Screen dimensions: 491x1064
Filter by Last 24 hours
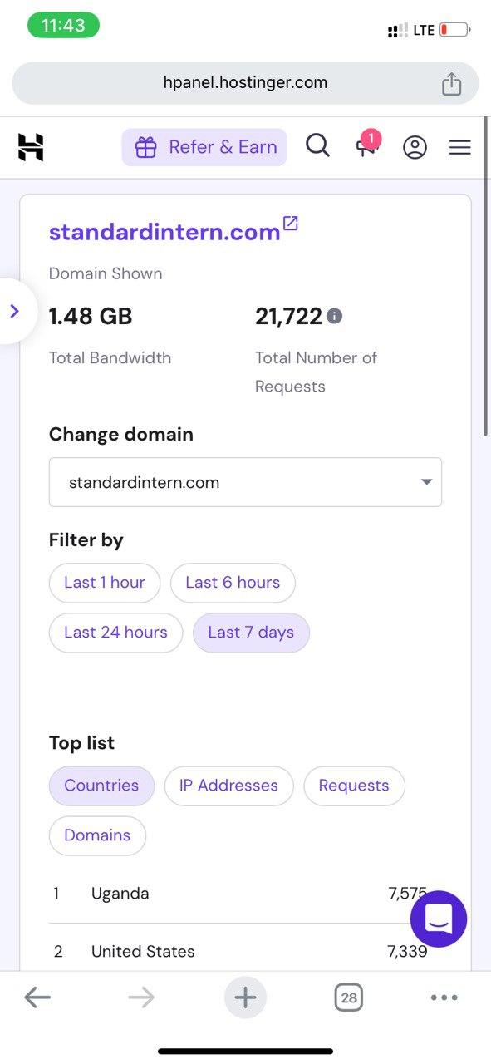pos(116,633)
